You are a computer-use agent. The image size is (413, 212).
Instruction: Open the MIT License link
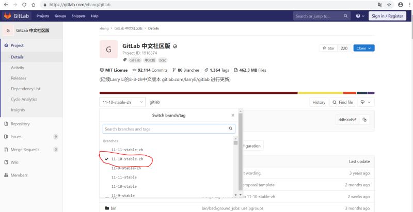point(114,70)
